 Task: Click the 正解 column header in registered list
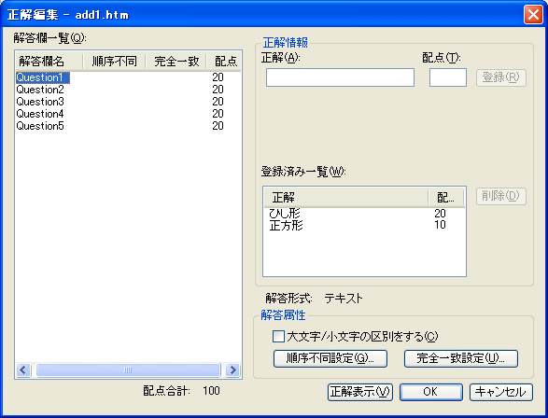[346, 198]
